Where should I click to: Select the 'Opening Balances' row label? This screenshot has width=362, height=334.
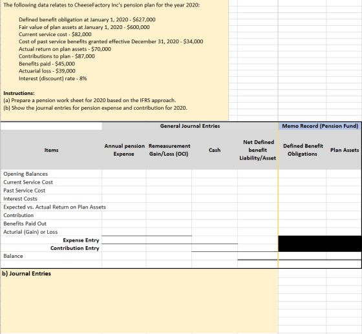pos(26,174)
